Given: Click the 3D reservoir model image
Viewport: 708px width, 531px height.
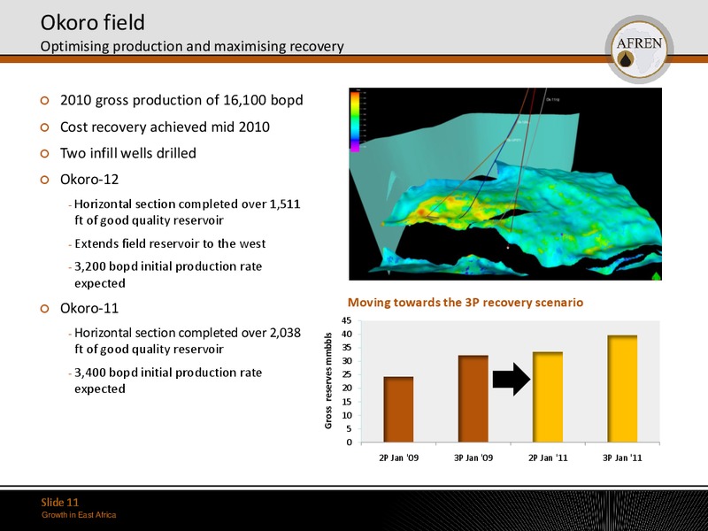Looking at the screenshot, I should 505,184.
